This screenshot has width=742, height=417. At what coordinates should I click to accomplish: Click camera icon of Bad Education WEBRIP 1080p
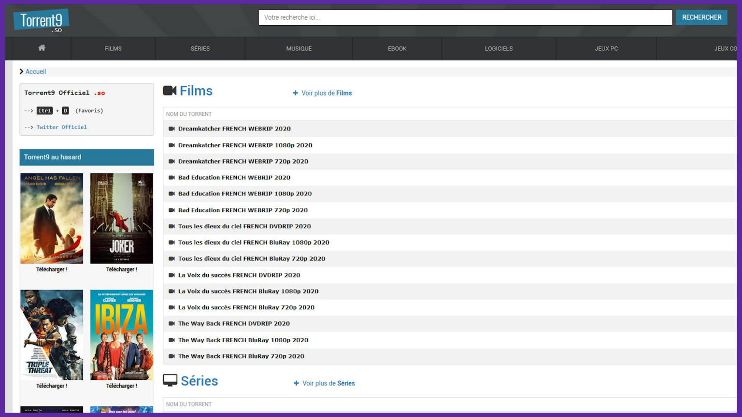[x=171, y=194]
